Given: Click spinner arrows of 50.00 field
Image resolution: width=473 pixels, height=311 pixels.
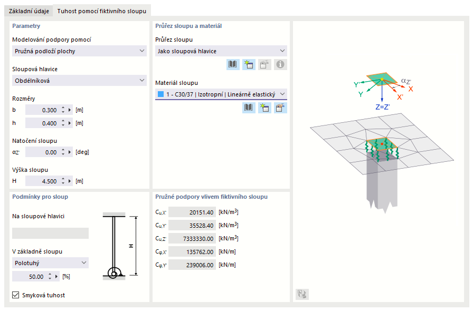Looking at the screenshot, I should click(x=50, y=276).
